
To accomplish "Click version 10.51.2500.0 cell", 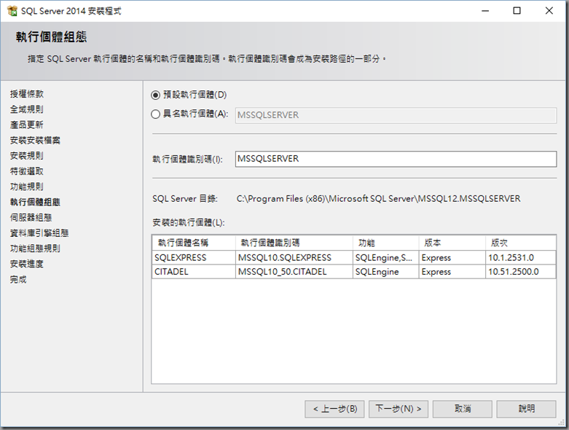I will tap(520, 272).
